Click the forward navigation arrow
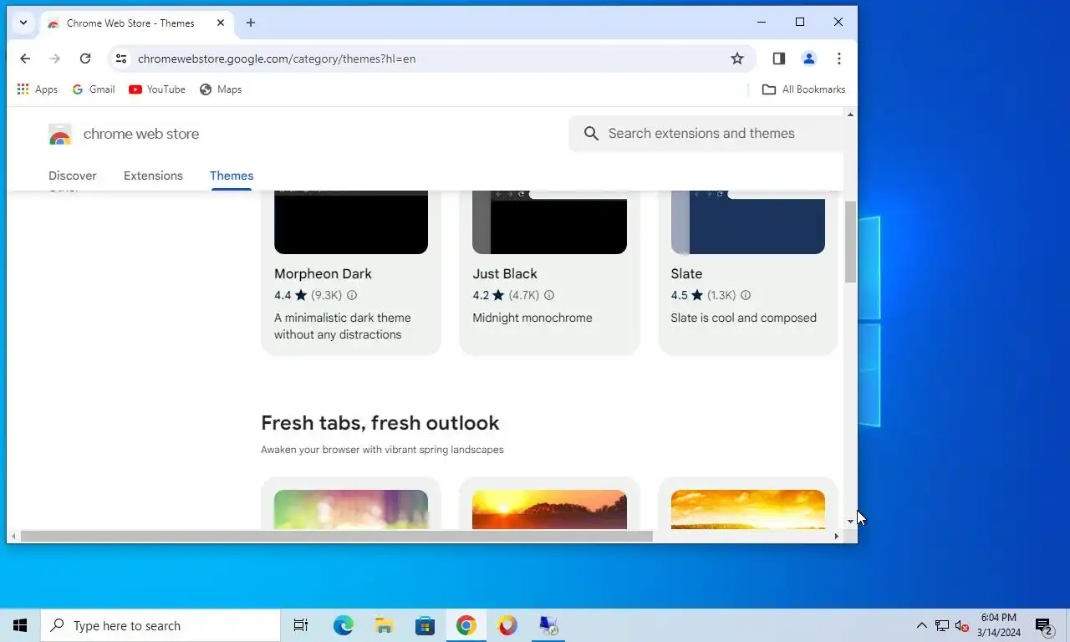 click(55, 59)
